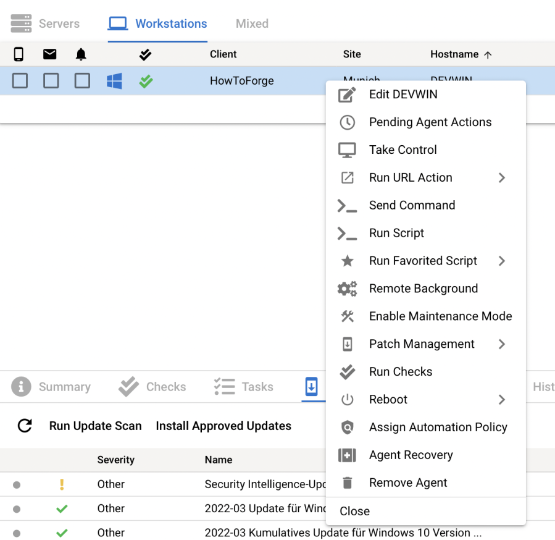Select Enable Maintenance Mode from context menu
This screenshot has height=540, width=555.
click(440, 316)
